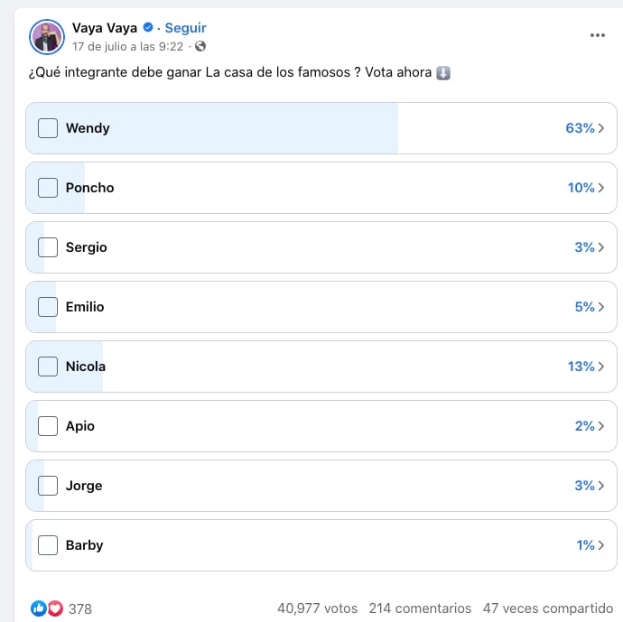
Task: Open the Vaya Vaya page name
Action: click(x=105, y=28)
